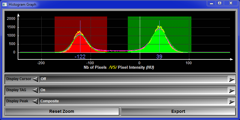Select previous Display TAG option

[35, 90]
